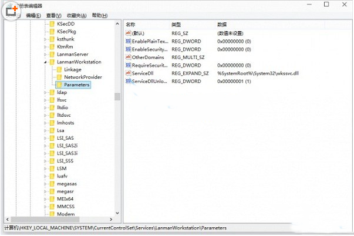Open the 帮助(H) menu

(100, 15)
